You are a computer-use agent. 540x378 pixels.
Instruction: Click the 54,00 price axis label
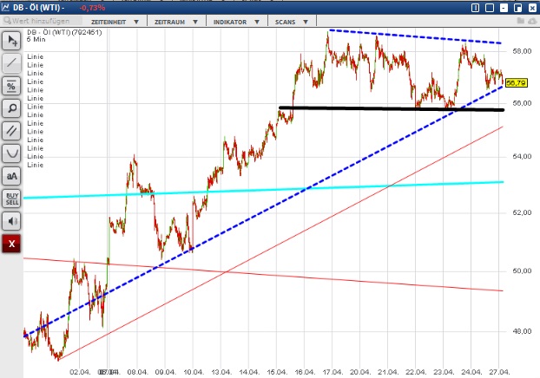click(522, 157)
